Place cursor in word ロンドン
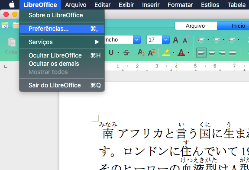The width and height of the screenshot is (249, 170). [146, 151]
